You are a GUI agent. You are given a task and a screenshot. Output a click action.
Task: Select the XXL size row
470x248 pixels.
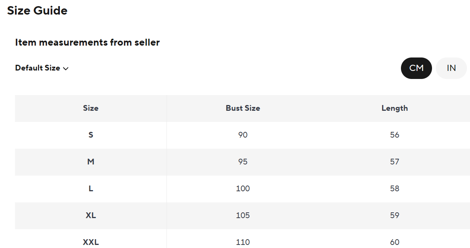point(91,242)
